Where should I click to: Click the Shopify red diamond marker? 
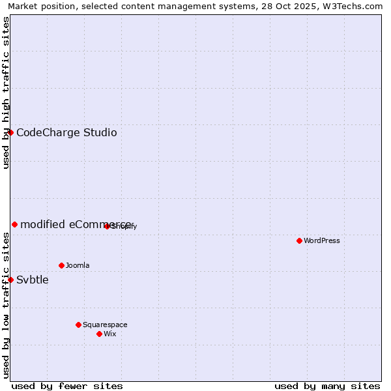tap(107, 226)
